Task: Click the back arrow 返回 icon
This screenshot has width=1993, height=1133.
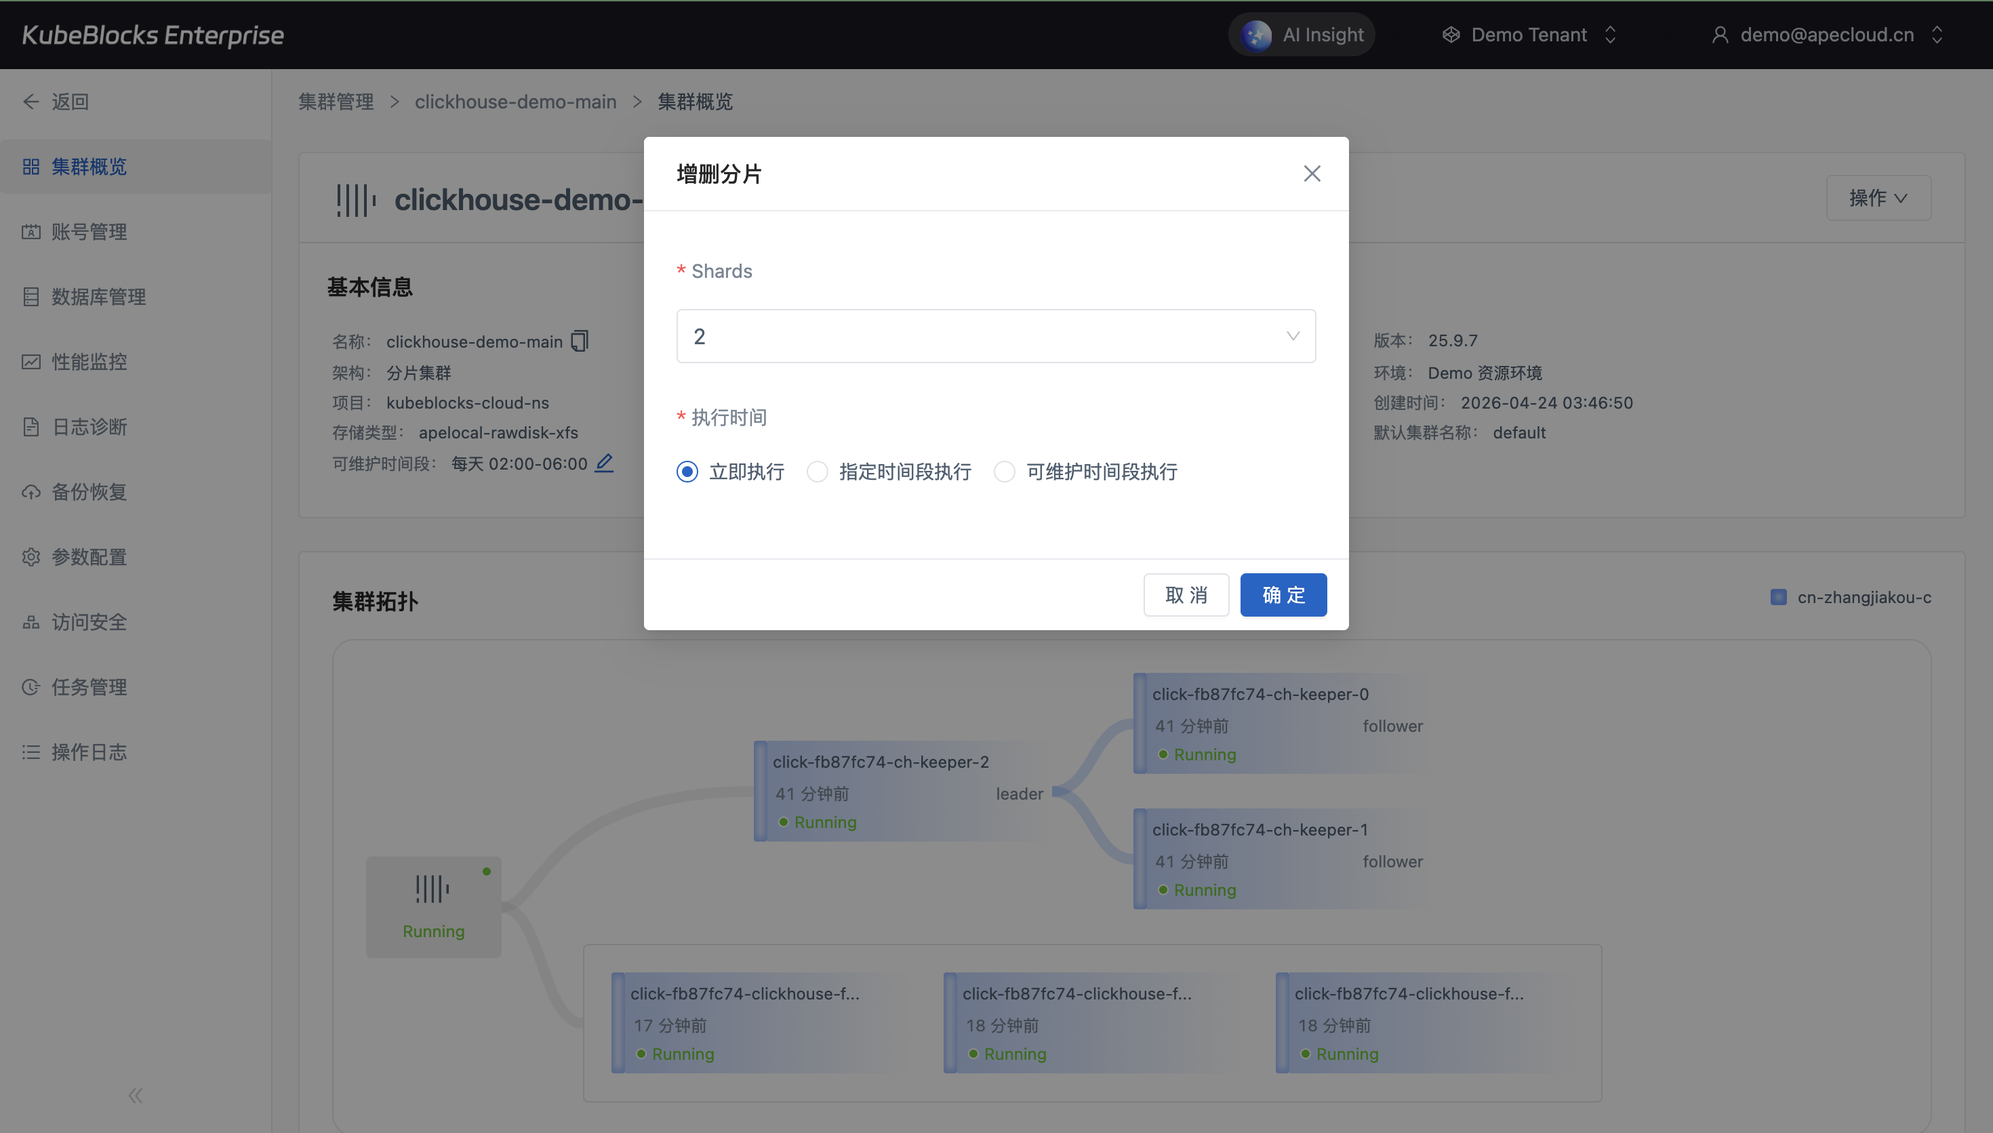Action: (31, 102)
